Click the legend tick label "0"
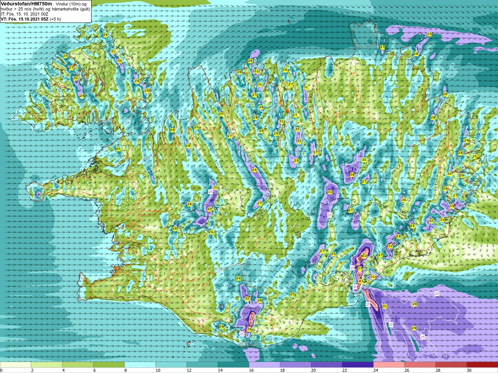498x373 pixels. pos(1,370)
